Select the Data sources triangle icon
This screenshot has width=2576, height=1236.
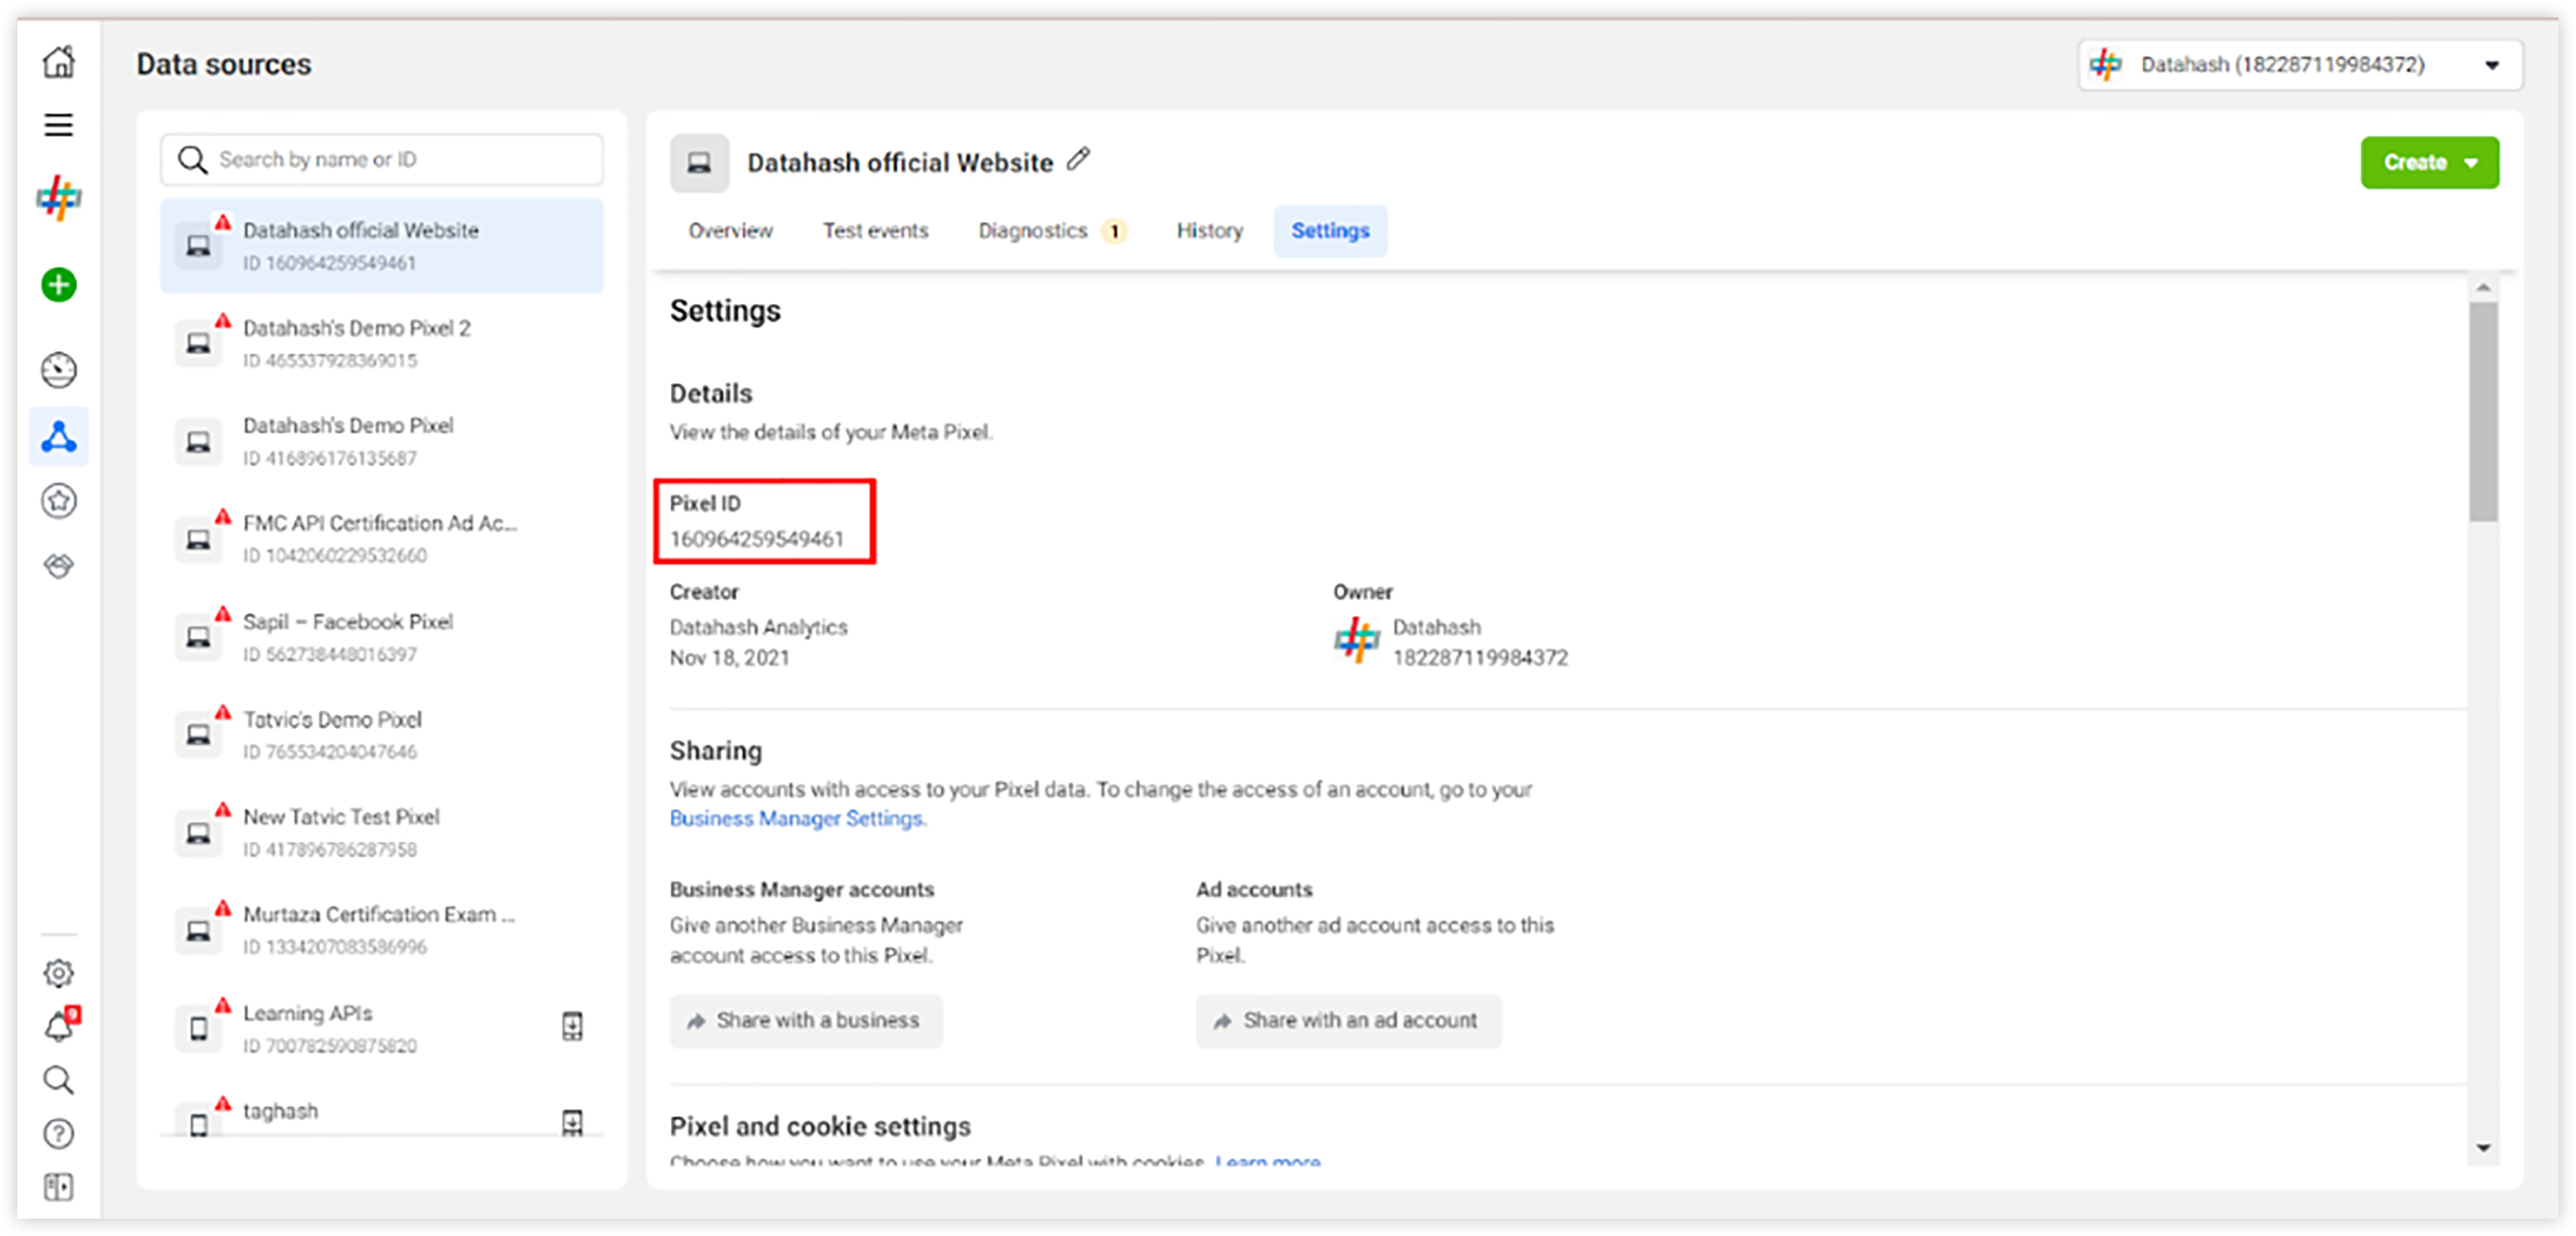point(59,437)
